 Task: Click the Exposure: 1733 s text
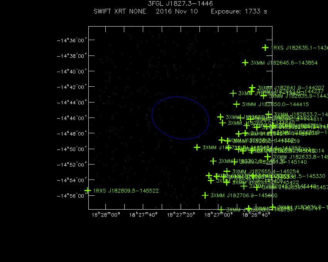(239, 12)
